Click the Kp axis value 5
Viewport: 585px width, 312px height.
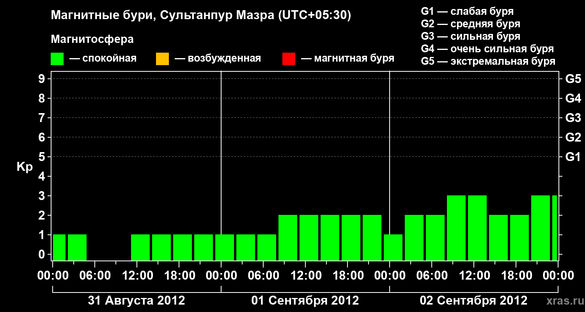coord(43,157)
